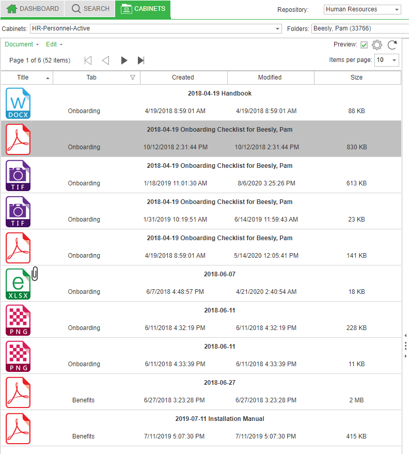Click the 830 KB size cell
Viewport: 409px width, 454px height.
tap(357, 147)
